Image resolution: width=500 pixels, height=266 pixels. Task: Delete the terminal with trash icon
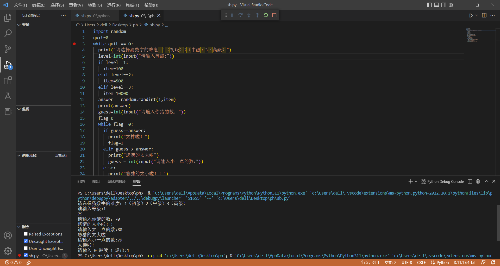478,182
